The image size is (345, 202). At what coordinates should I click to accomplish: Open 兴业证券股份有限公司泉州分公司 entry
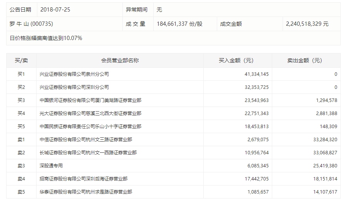(74, 74)
